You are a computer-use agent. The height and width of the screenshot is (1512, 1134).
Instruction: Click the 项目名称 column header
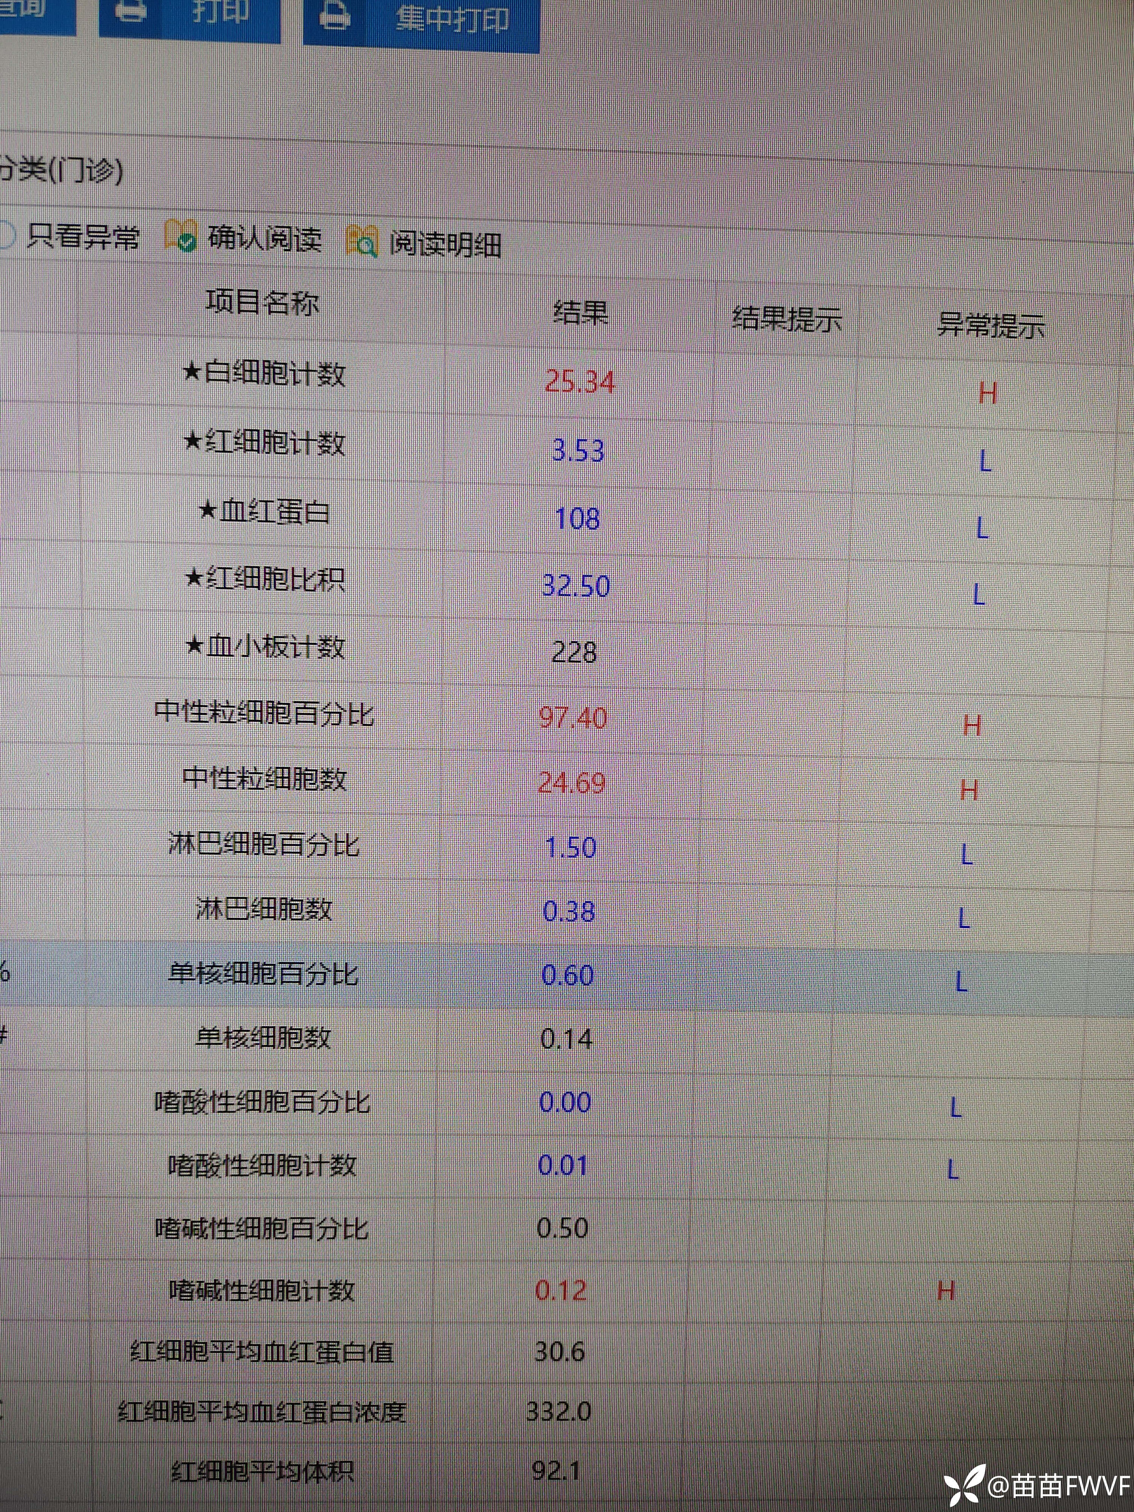262,302
